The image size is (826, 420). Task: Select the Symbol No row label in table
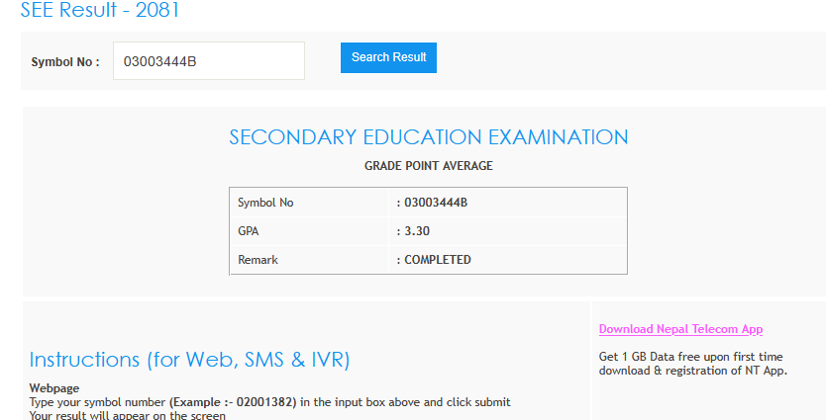[265, 203]
